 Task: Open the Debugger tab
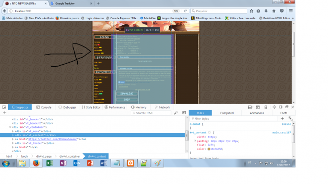(67, 107)
